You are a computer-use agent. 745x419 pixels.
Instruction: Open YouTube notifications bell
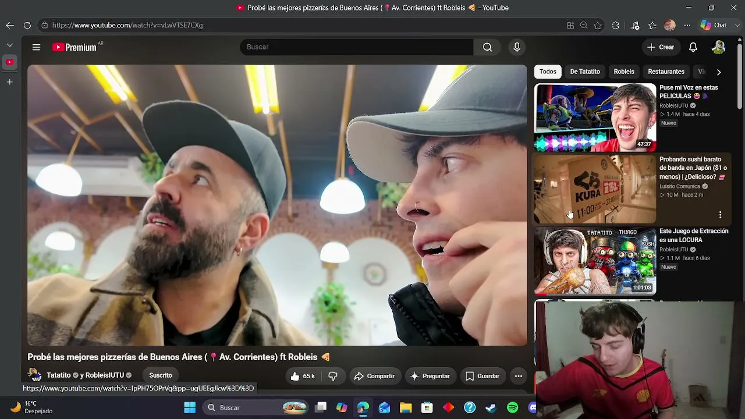693,47
